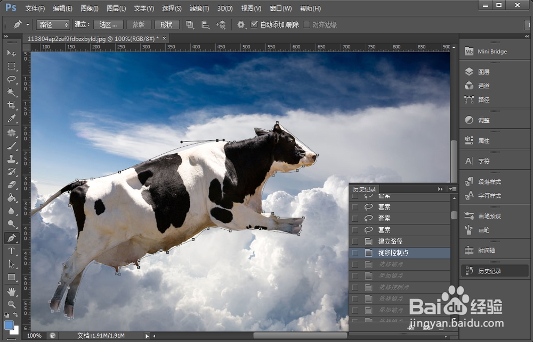
Task: Click the background color swatch
Action: click(x=16, y=331)
